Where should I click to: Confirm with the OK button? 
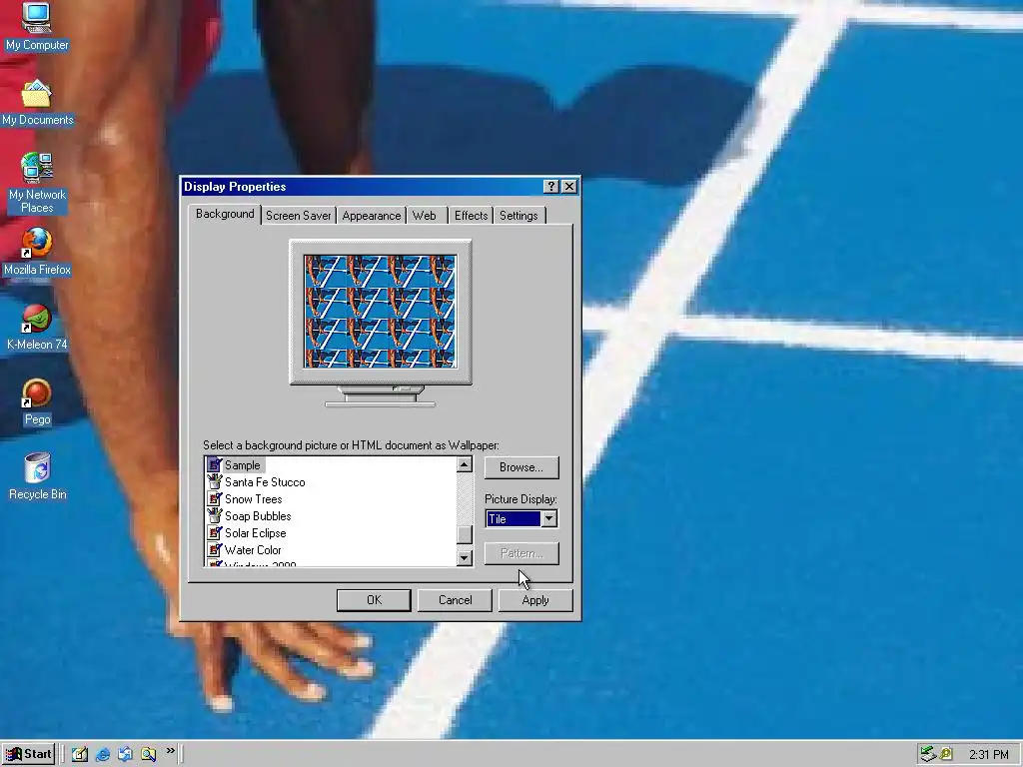pos(374,600)
